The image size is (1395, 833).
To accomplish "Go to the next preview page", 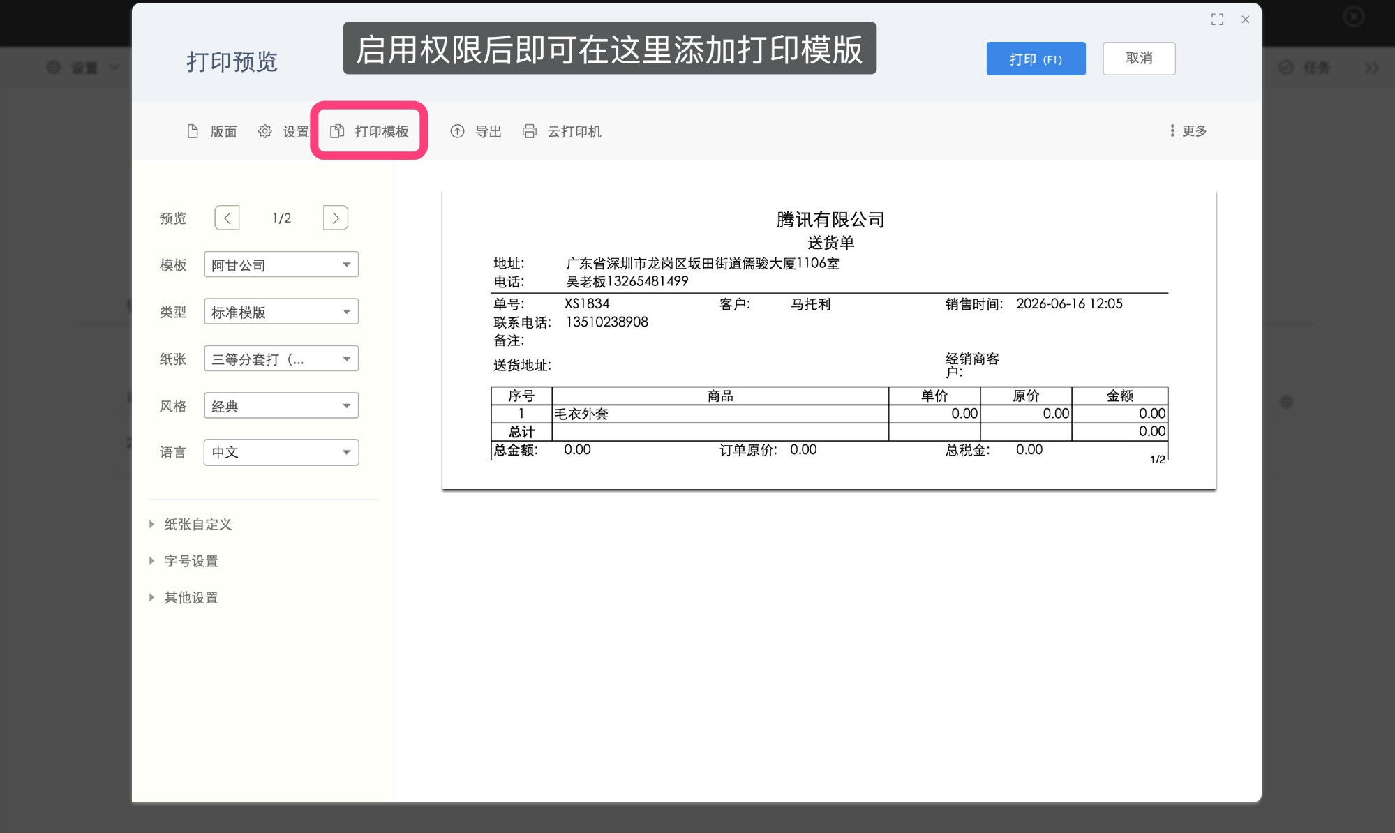I will tap(336, 218).
